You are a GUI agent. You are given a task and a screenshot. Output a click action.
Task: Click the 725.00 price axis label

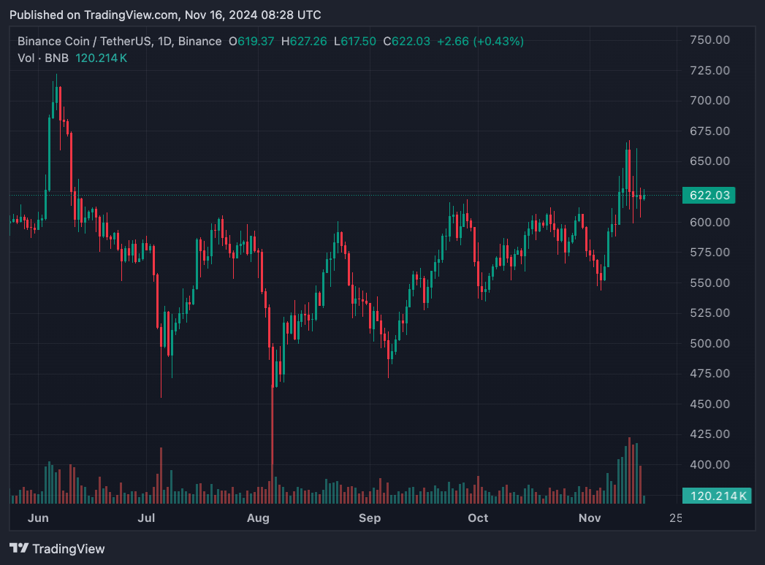[710, 70]
